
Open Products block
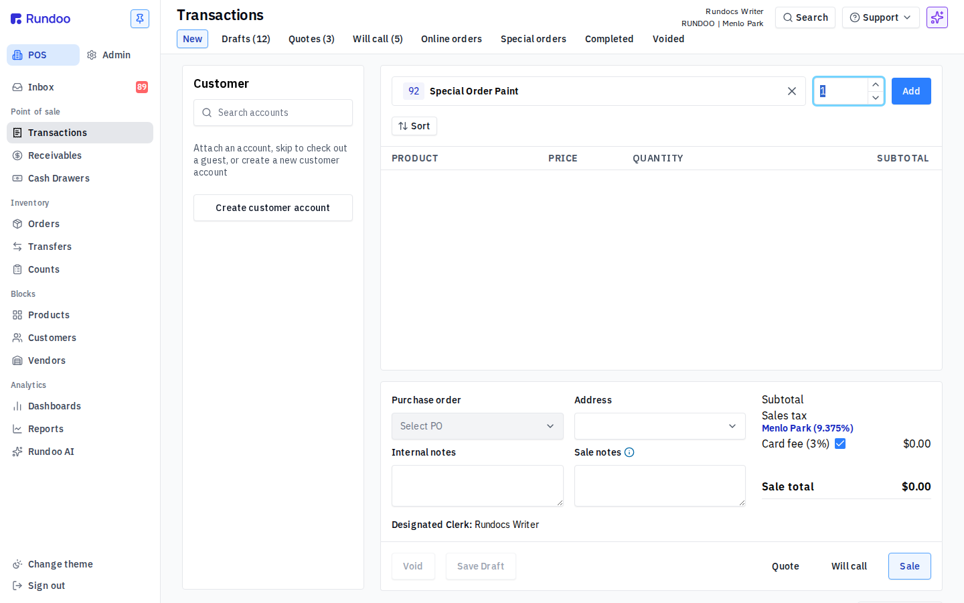click(x=80, y=315)
